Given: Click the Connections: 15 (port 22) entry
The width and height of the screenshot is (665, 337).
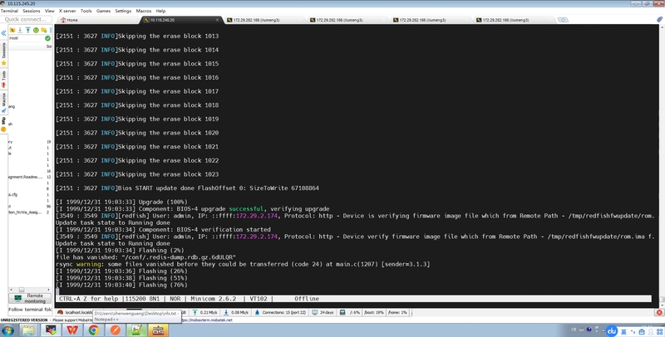Looking at the screenshot, I should coord(280,312).
